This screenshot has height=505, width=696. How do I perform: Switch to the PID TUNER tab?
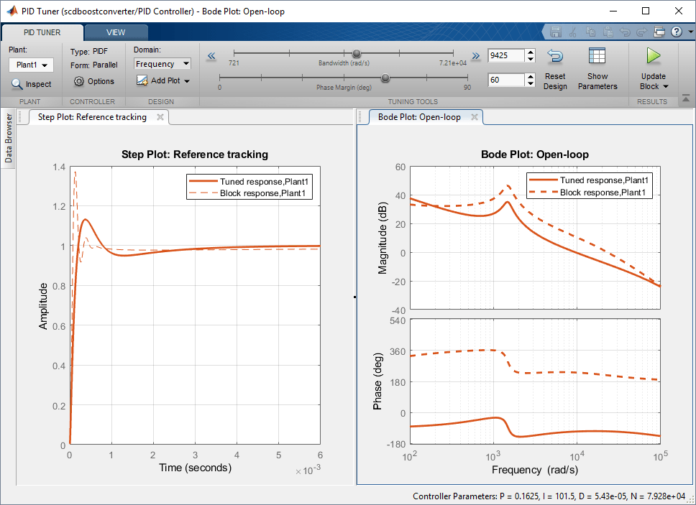pyautogui.click(x=42, y=32)
